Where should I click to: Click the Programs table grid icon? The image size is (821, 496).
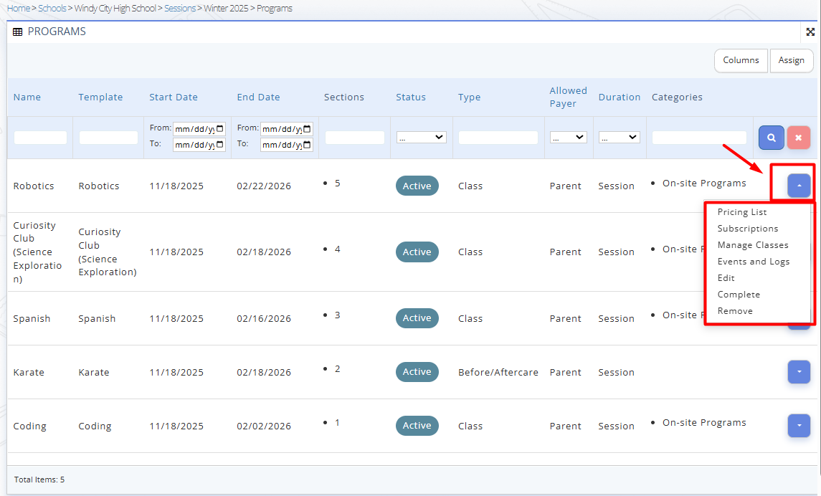point(18,32)
